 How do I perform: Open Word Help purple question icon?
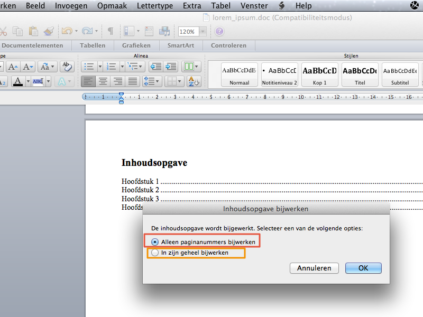point(219,31)
